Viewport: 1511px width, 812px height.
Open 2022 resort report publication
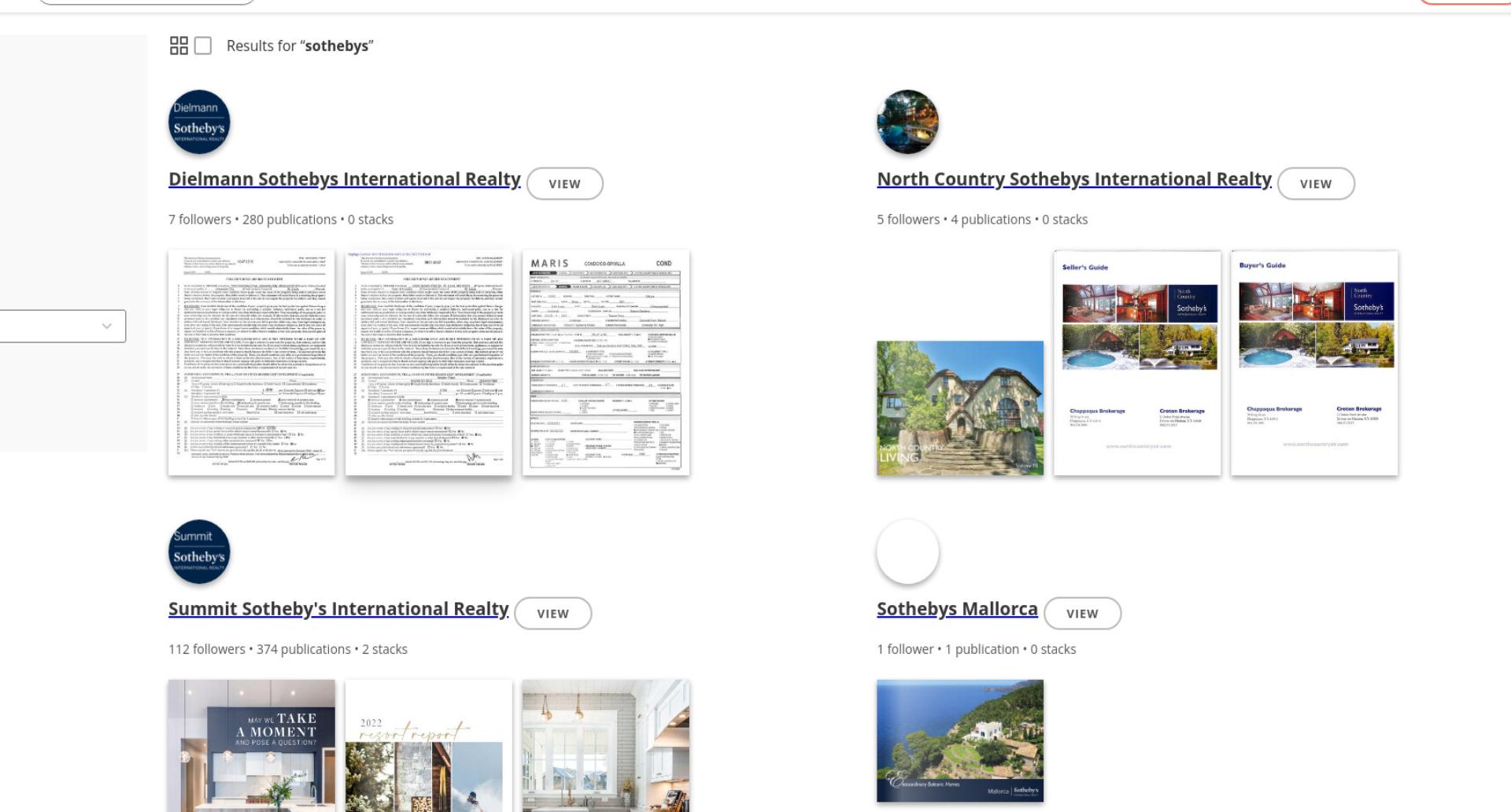pos(429,746)
